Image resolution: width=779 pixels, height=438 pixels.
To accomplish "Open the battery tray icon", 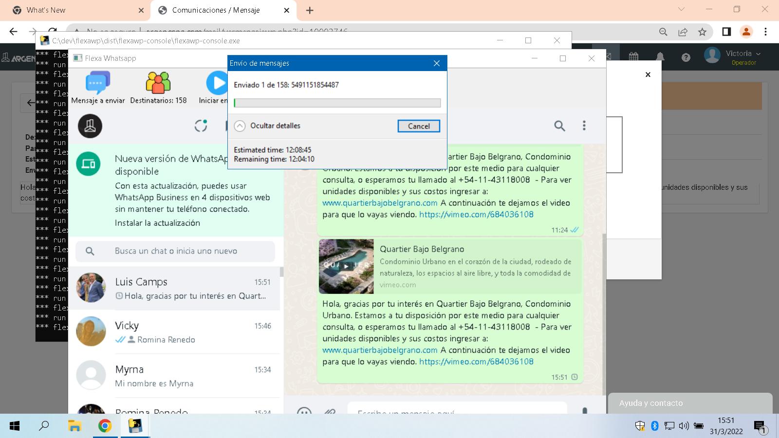I will 699,426.
